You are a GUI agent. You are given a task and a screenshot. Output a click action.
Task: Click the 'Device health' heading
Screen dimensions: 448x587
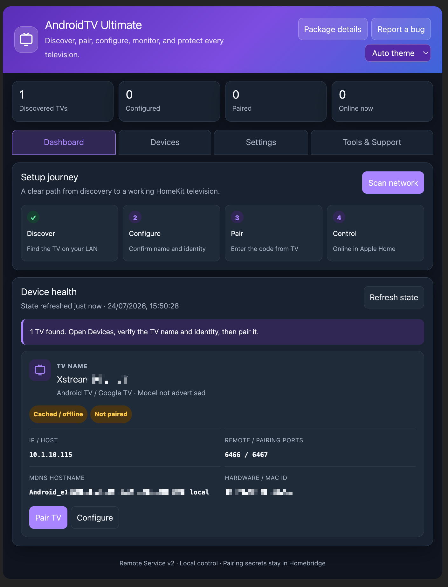tap(49, 292)
